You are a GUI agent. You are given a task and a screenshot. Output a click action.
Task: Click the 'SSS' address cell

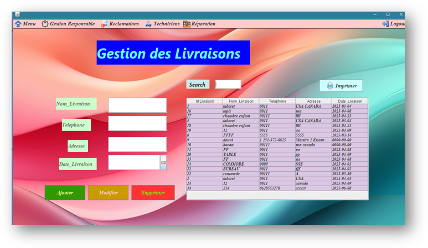pyautogui.click(x=313, y=164)
